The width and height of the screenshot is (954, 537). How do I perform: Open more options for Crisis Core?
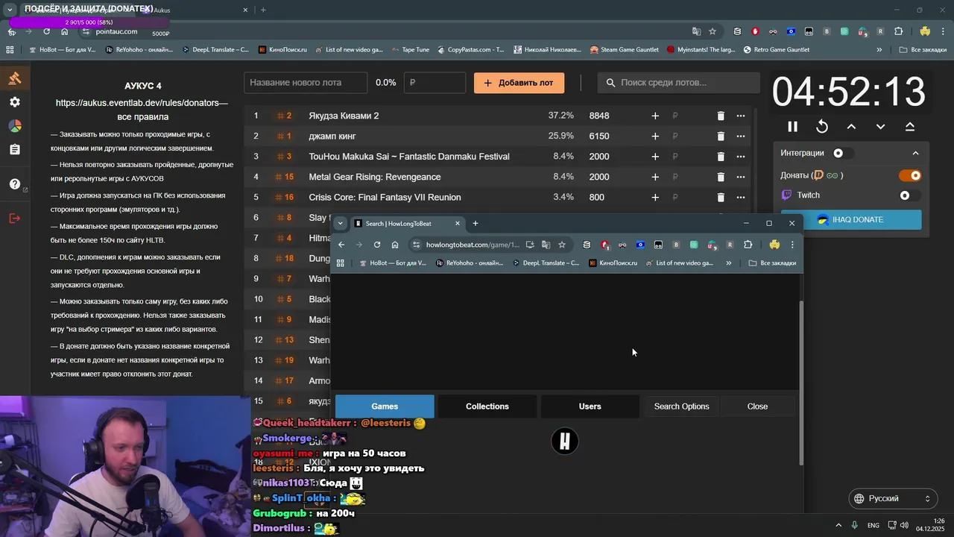740,197
